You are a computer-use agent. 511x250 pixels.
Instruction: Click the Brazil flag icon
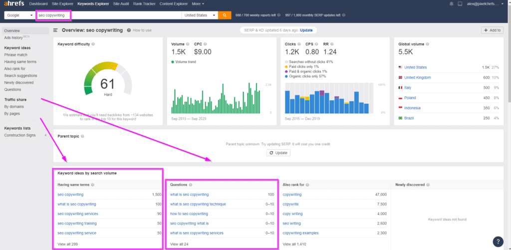(x=400, y=118)
